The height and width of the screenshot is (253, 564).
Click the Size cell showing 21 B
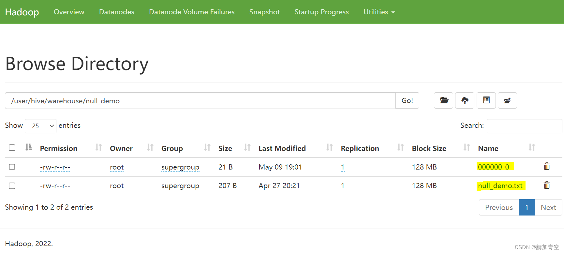[x=226, y=167]
